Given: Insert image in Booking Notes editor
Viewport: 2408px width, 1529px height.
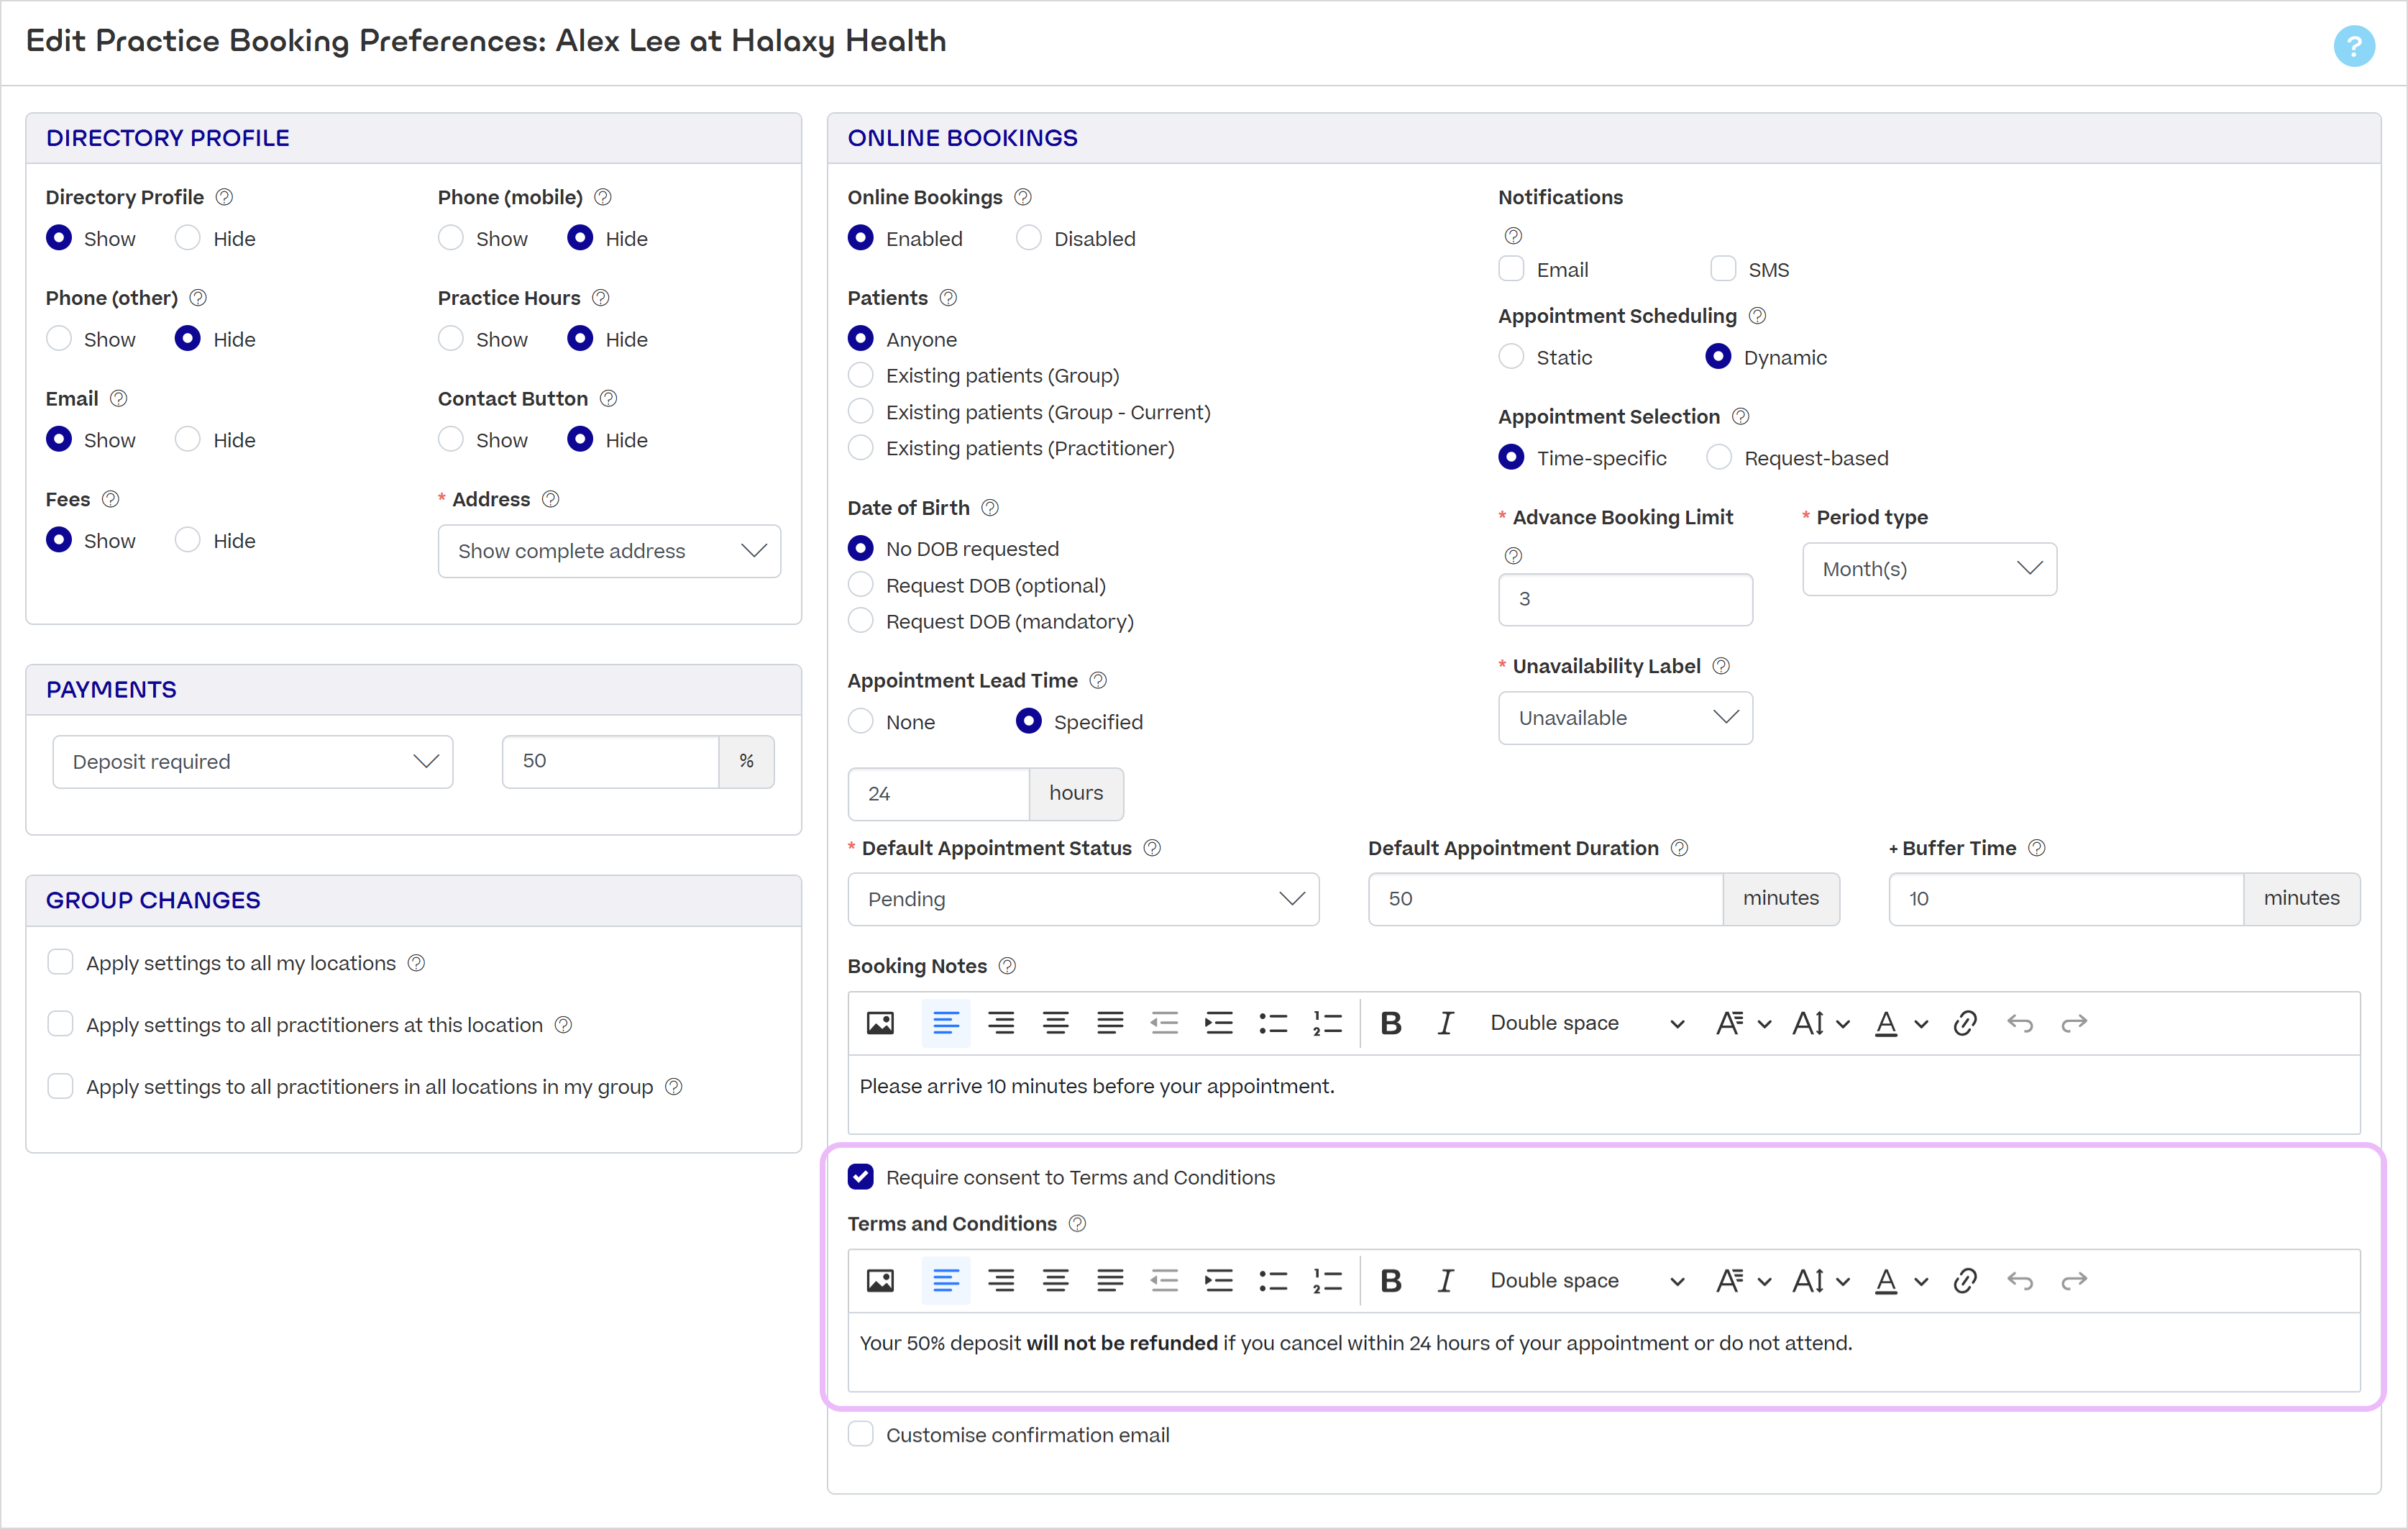Looking at the screenshot, I should pyautogui.click(x=880, y=1023).
